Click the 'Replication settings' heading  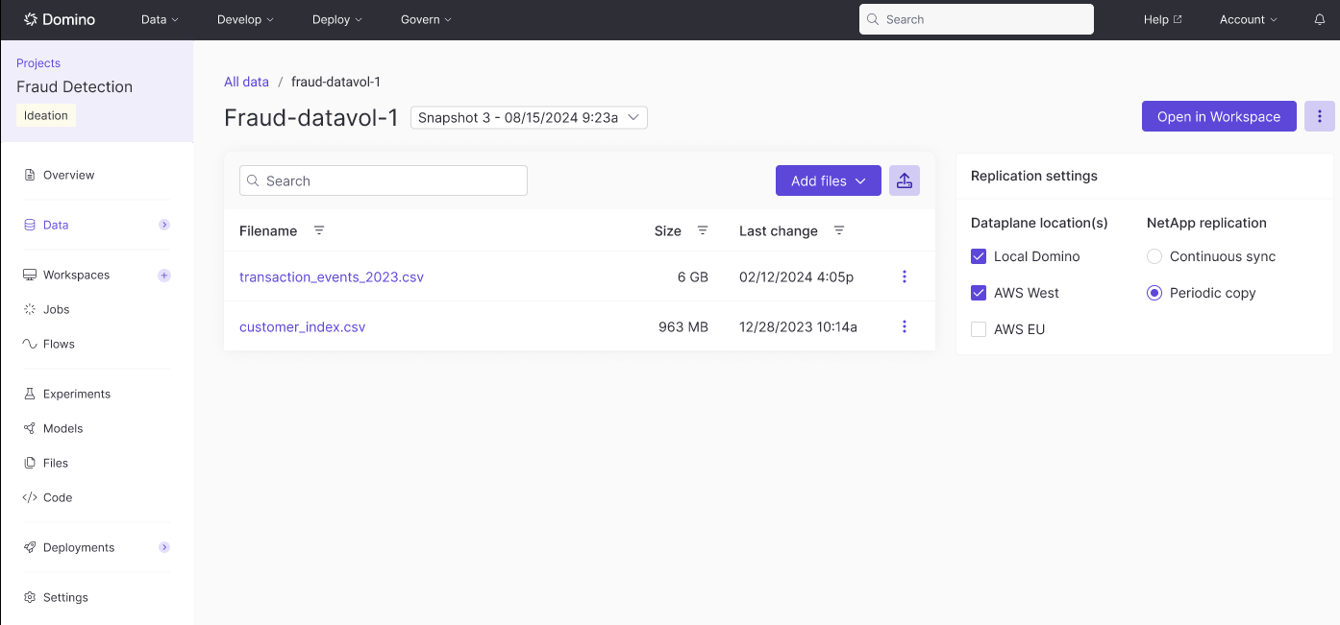pos(1034,176)
